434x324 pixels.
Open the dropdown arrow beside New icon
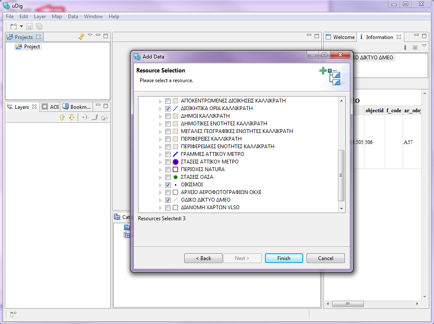21,27
